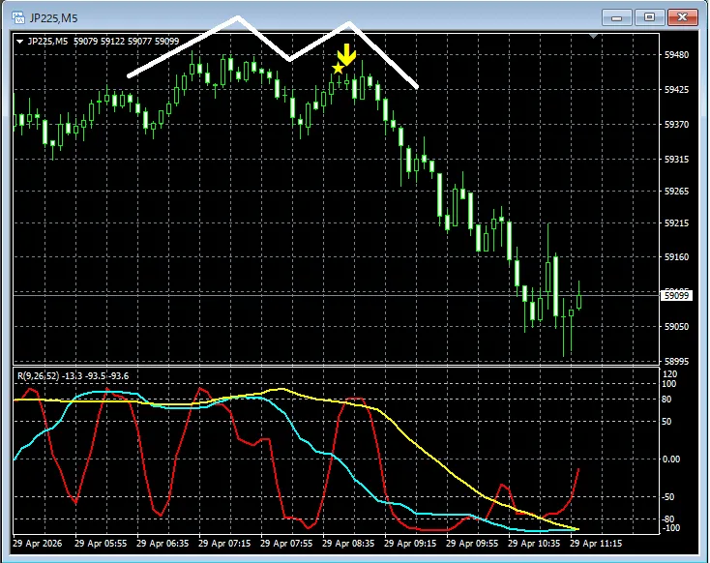The width and height of the screenshot is (710, 563).
Task: Expand the JP225,M5 symbol dropdown triangle
Action: click(x=19, y=41)
